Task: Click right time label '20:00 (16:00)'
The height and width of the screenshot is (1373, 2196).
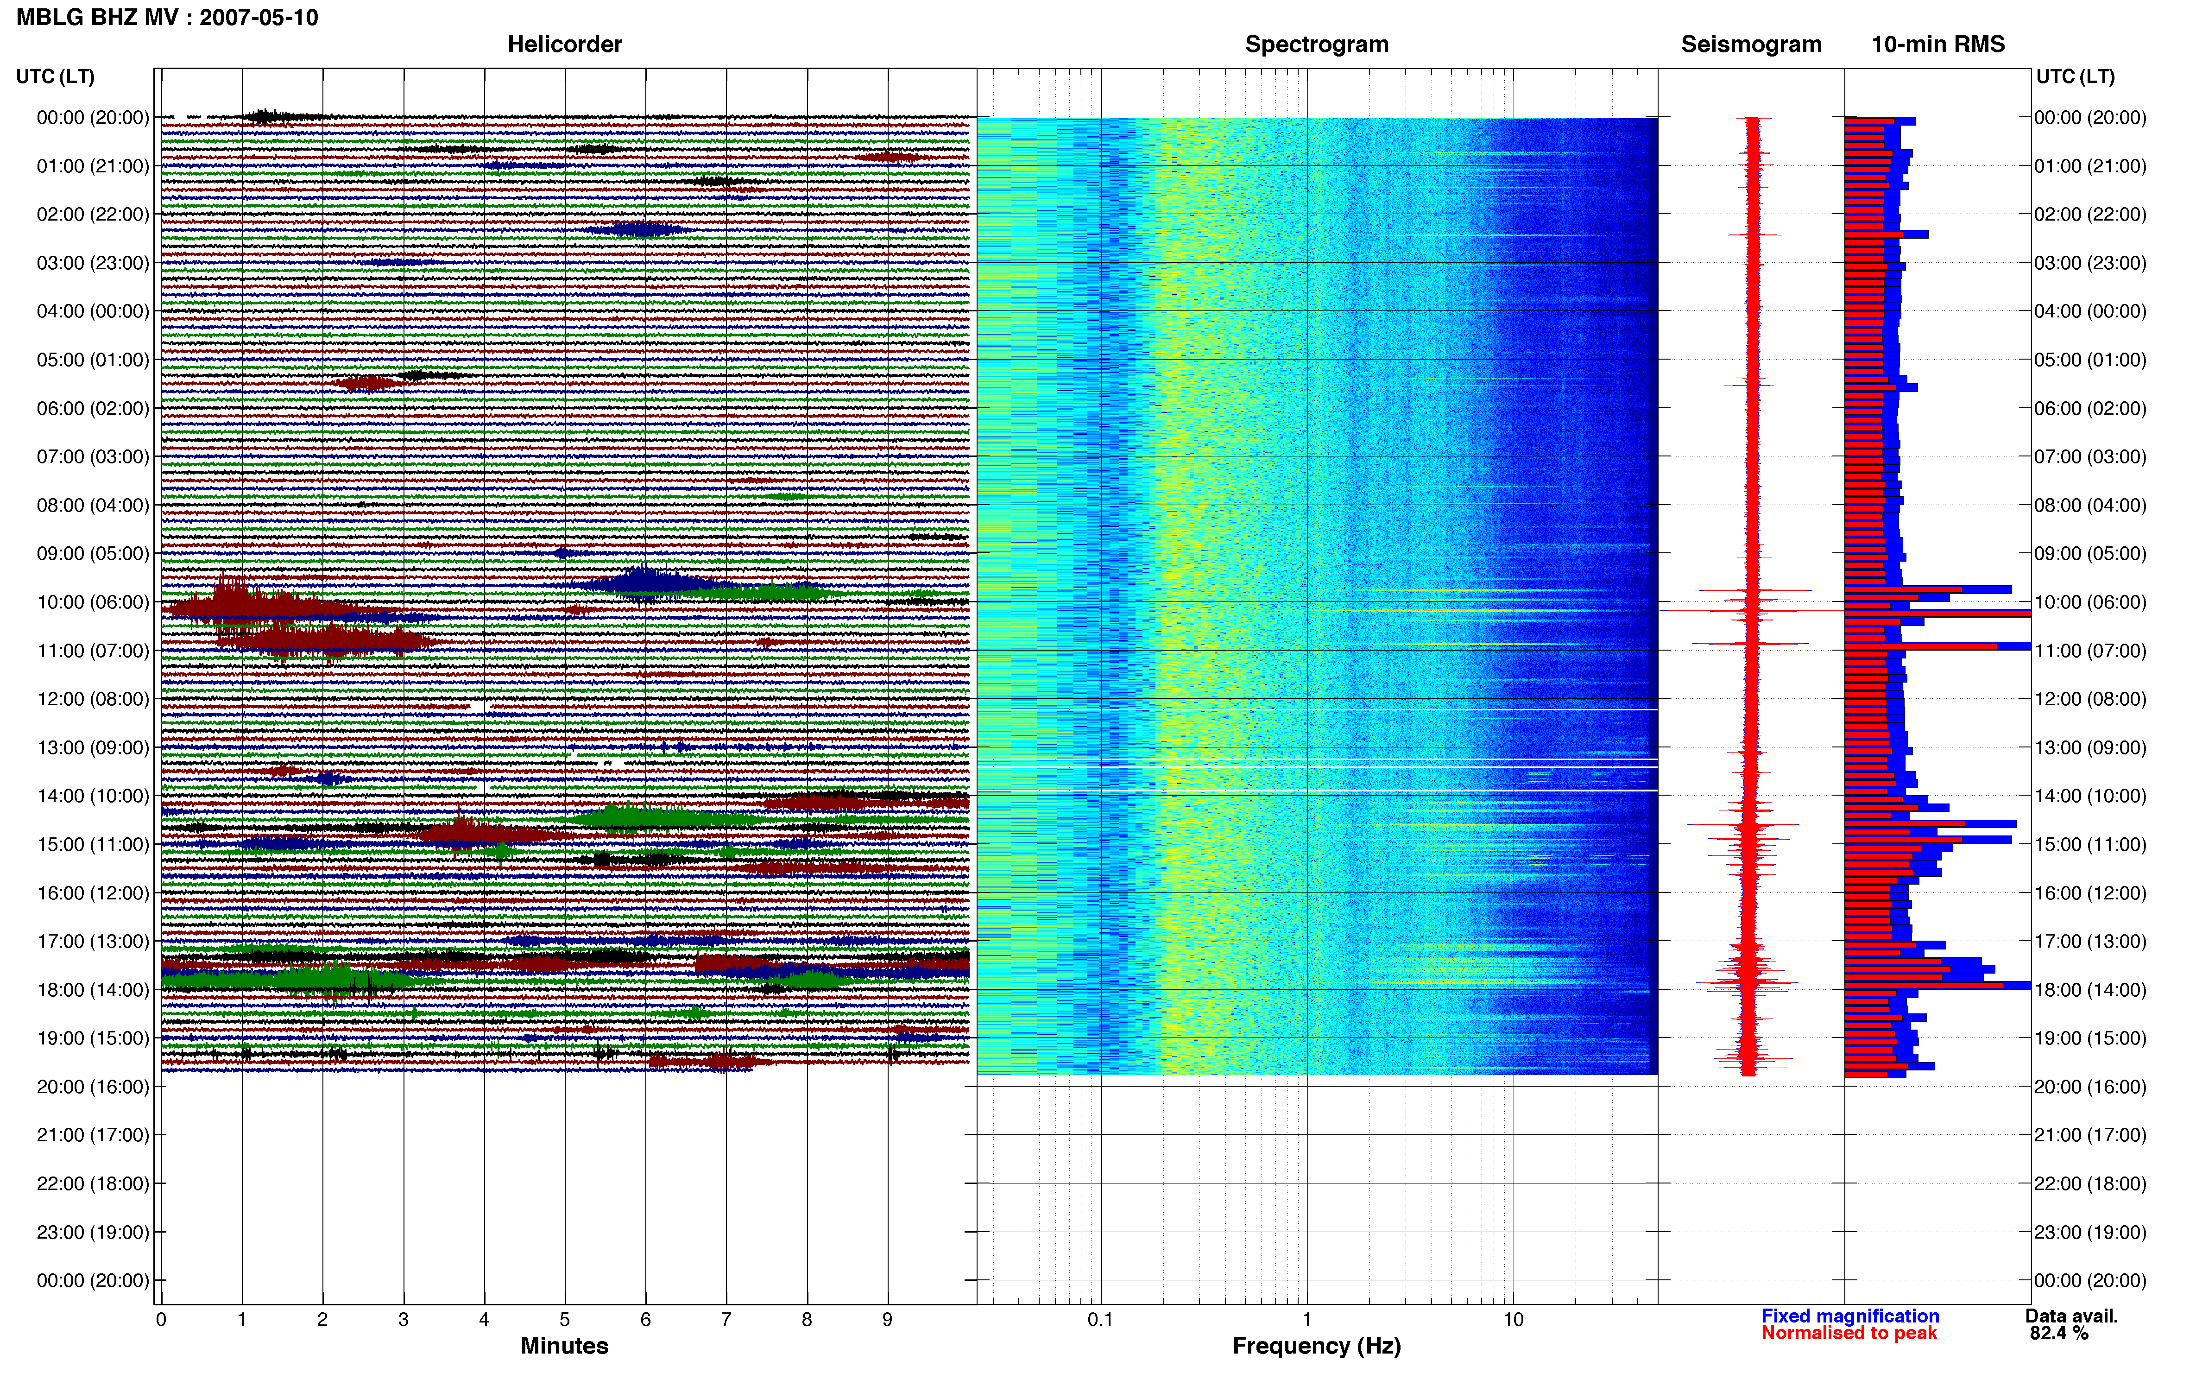Action: click(x=2090, y=1087)
